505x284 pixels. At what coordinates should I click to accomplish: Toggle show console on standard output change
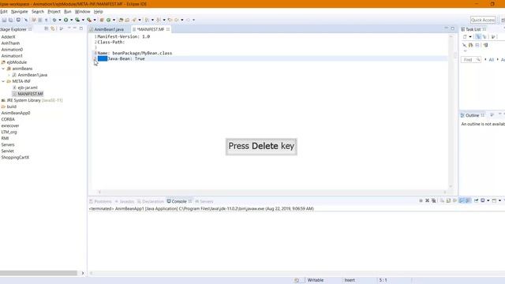pyautogui.click(x=461, y=200)
